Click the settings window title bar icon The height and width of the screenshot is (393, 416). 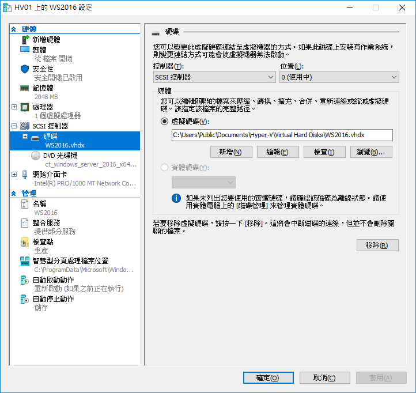click(7, 7)
